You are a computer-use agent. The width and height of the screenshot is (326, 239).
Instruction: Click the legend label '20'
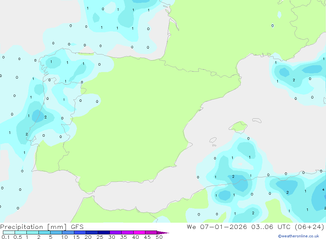click(x=88, y=237)
